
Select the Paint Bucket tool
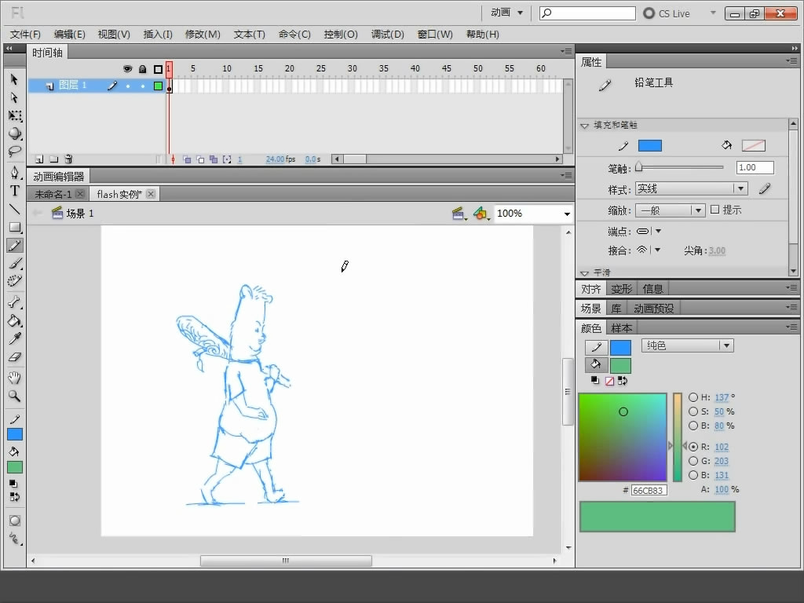[x=14, y=321]
